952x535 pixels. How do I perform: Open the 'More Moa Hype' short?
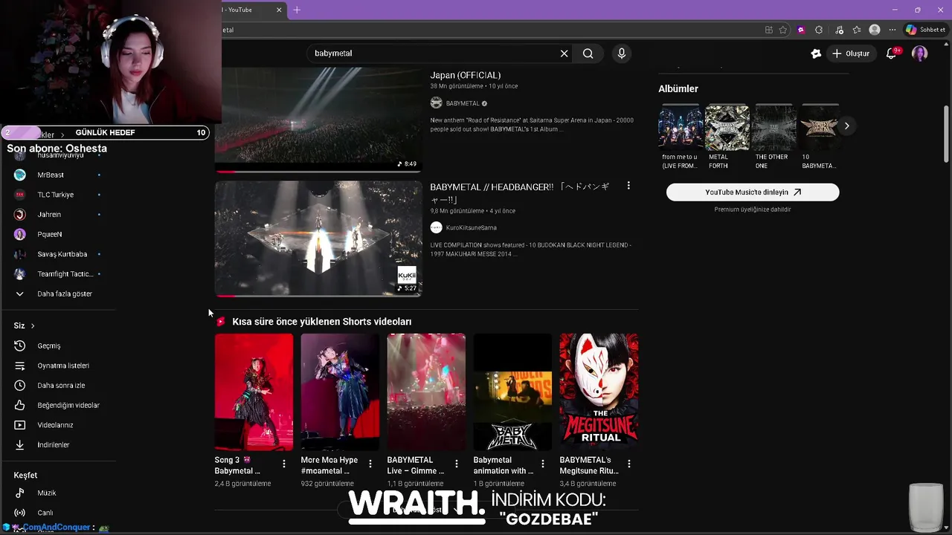pyautogui.click(x=340, y=392)
